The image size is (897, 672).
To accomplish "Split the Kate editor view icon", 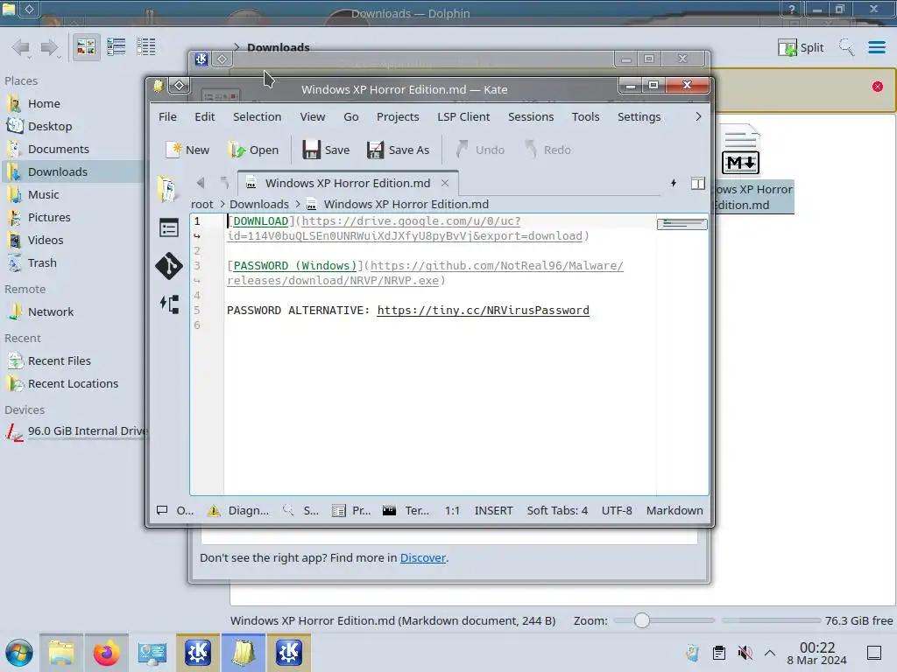I will [x=698, y=183].
